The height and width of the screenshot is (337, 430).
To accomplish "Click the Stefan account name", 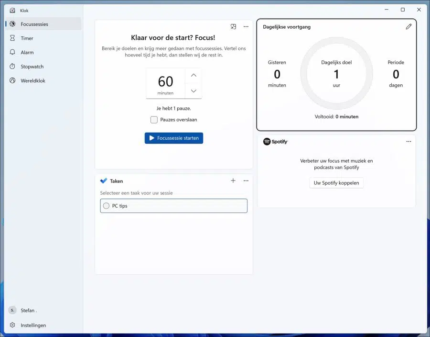I will click(29, 310).
